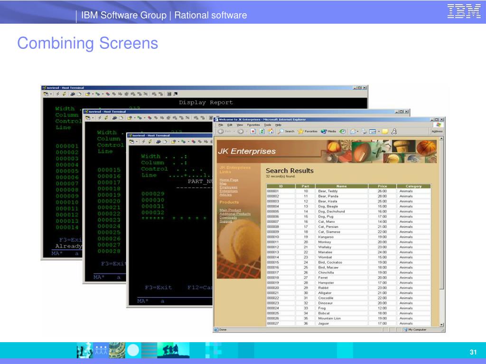
Task: Click the 'Bear, Teddy' cell in results
Action: (x=342, y=191)
